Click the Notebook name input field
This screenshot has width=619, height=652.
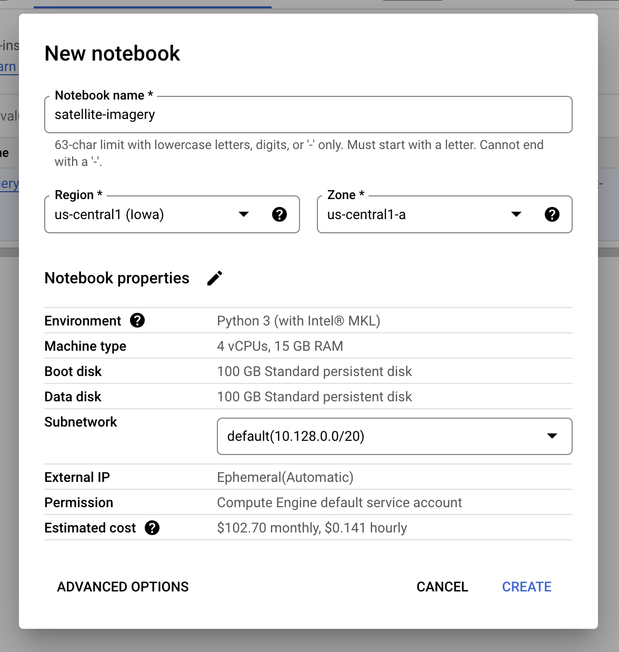[308, 114]
